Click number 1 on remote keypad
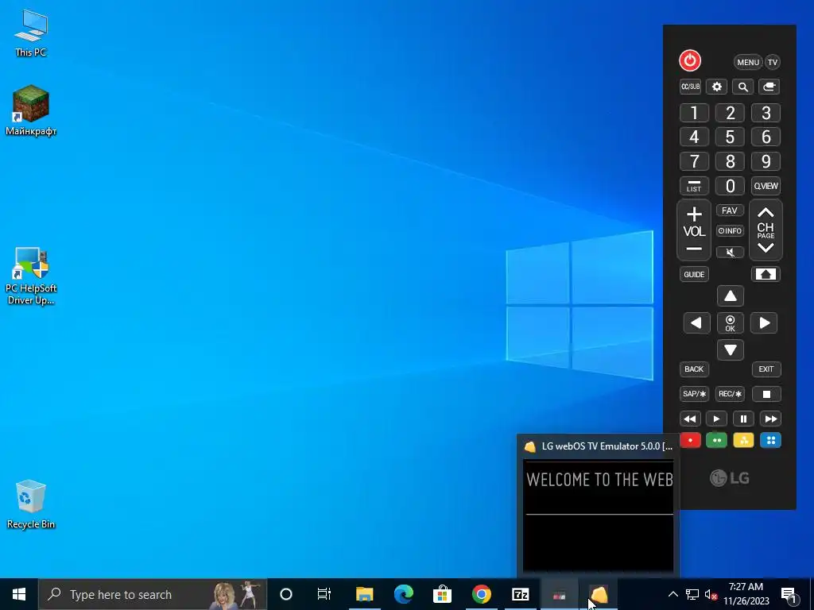 (694, 113)
